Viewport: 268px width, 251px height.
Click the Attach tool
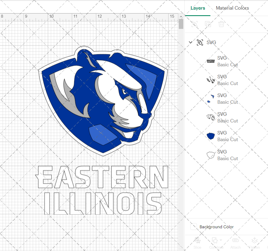coord(235,243)
